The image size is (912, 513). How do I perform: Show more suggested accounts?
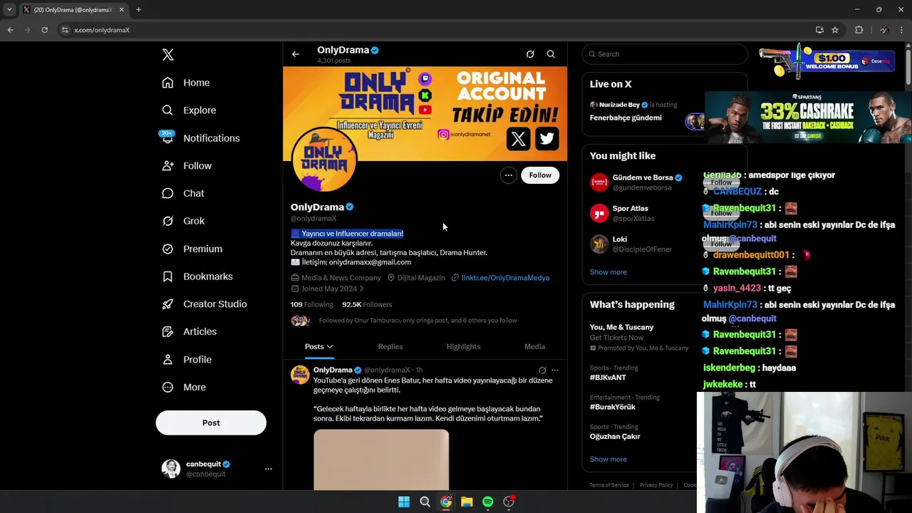(x=608, y=272)
